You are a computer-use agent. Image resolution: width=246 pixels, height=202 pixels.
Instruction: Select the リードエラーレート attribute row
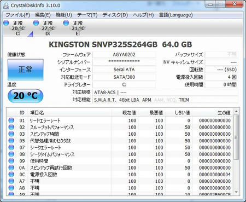(x=120, y=120)
